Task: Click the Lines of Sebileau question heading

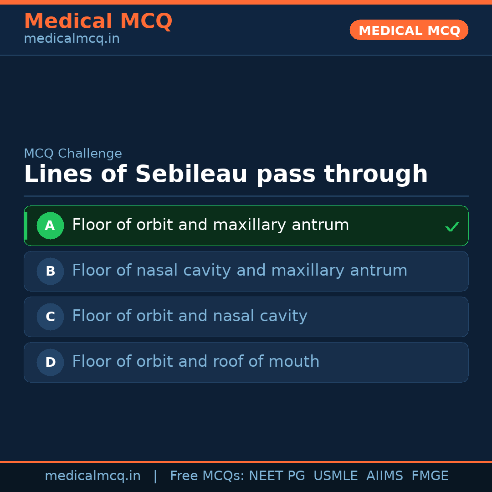Action: (225, 174)
